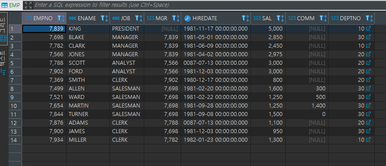Select row 7 via its row number

pyautogui.click(x=15, y=80)
